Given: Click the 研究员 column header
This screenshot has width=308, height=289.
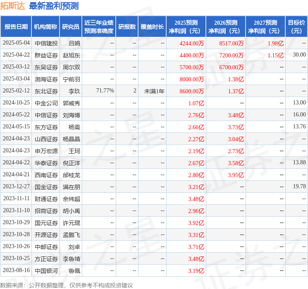Looking at the screenshot, I should click(x=71, y=27).
